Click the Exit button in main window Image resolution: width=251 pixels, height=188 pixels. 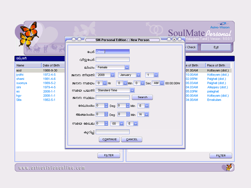(216, 47)
